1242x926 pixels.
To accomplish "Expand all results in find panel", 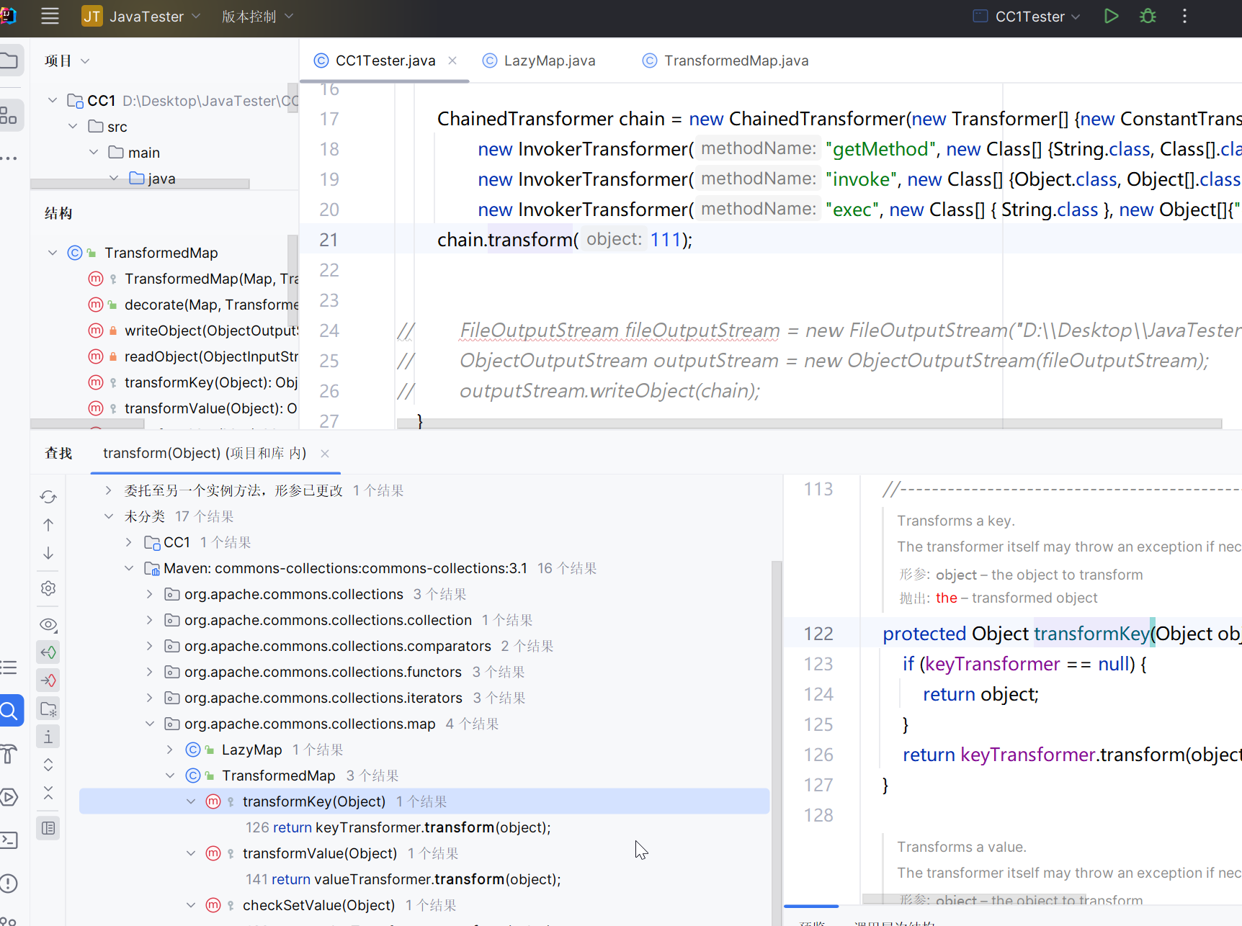I will point(48,765).
